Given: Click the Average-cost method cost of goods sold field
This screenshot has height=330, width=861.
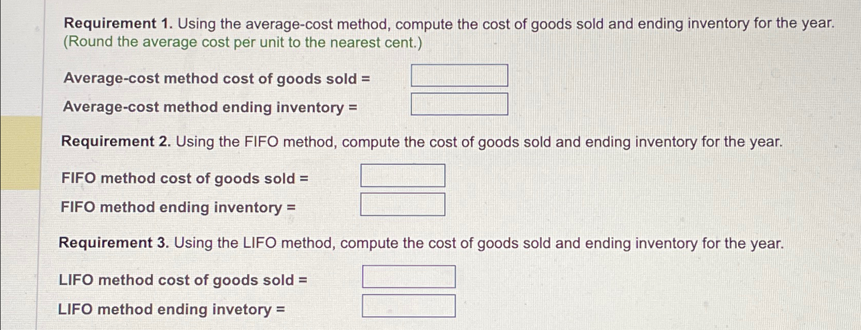Looking at the screenshot, I should [x=459, y=76].
